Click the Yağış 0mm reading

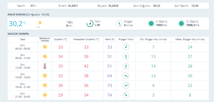pyautogui.click(x=69, y=24)
